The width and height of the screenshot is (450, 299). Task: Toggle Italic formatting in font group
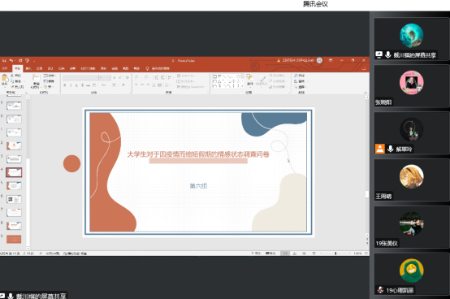pos(71,85)
